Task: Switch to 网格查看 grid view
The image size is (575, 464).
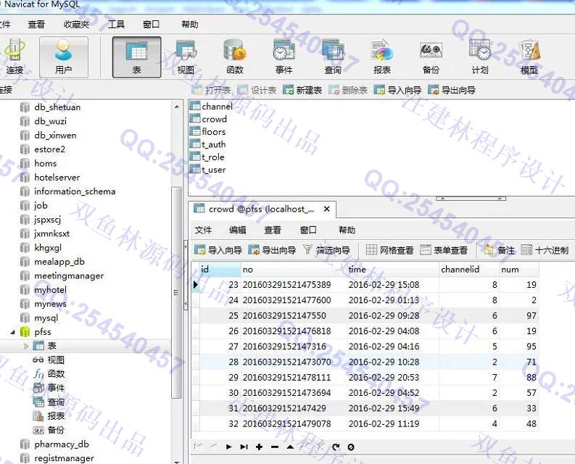Action: click(389, 250)
